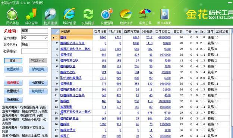
Task: Sort table by 移动指数 column header
Action: (x=115, y=32)
